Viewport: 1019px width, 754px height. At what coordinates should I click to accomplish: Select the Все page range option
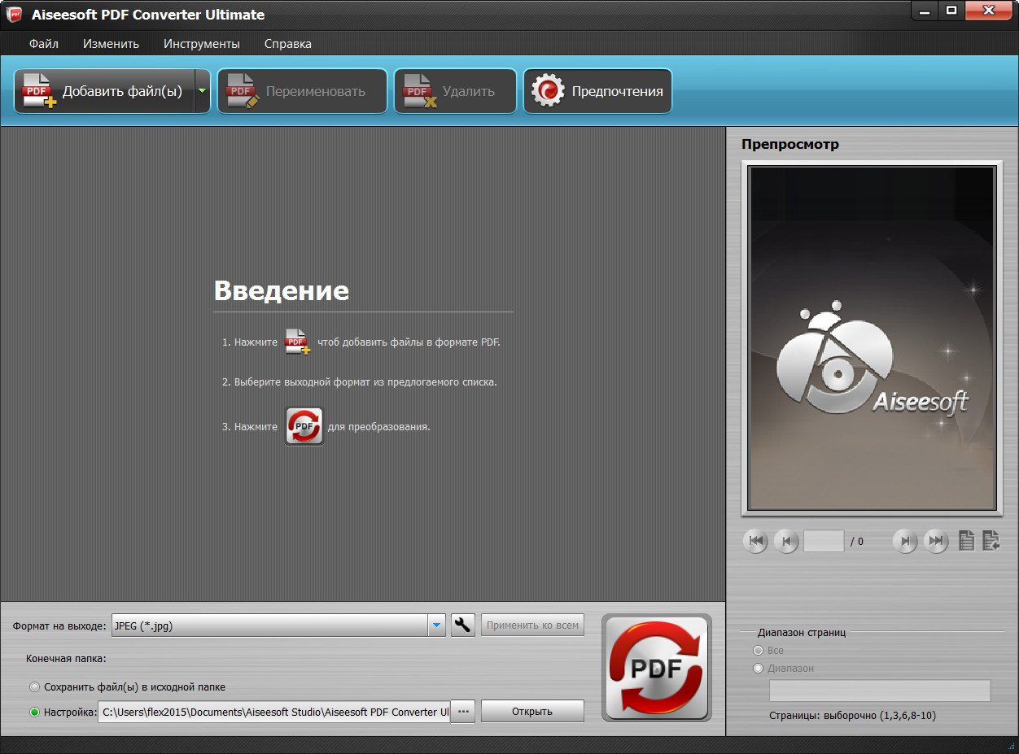(x=768, y=651)
